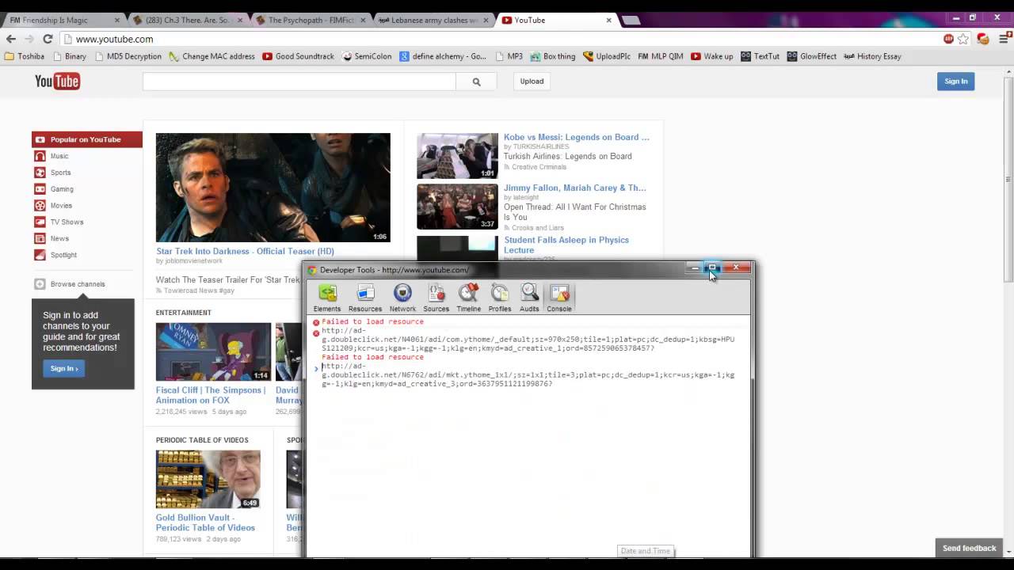Open the jobmovienetwork channel link
1014x570 pixels.
(x=194, y=261)
